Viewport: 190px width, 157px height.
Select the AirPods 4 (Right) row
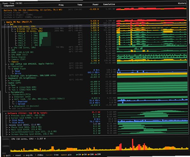click(18, 15)
